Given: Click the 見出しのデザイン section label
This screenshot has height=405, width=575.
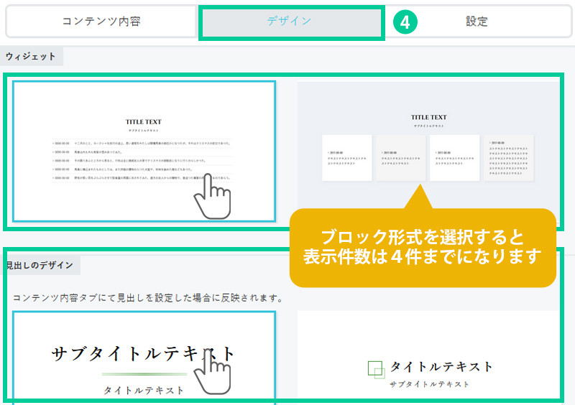Looking at the screenshot, I should tap(39, 265).
